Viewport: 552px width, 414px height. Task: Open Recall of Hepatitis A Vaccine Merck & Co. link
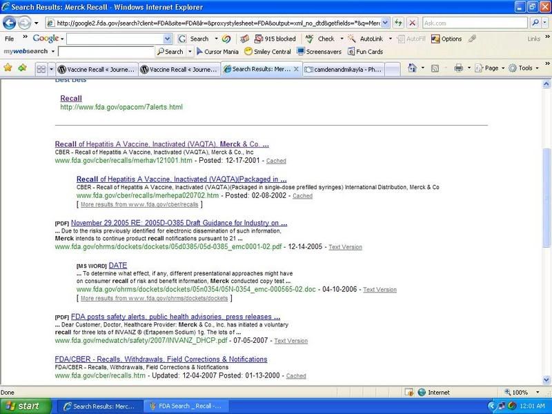click(162, 144)
